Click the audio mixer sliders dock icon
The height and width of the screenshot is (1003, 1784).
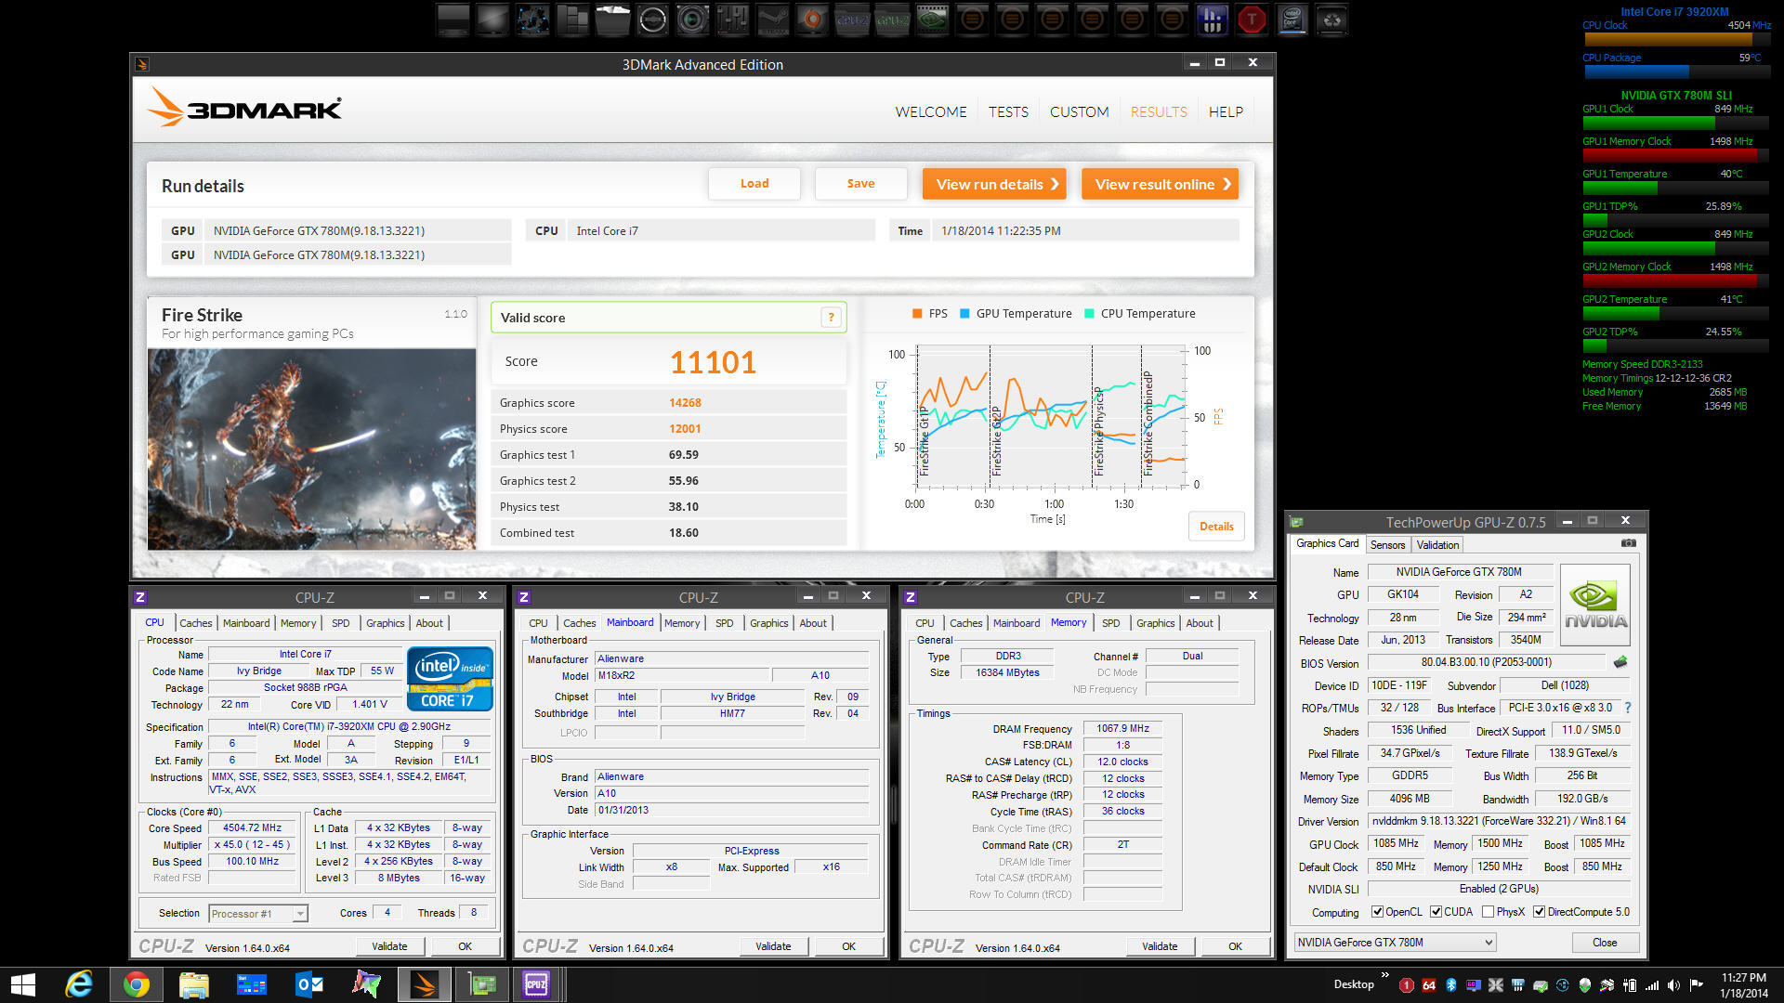pos(732,20)
